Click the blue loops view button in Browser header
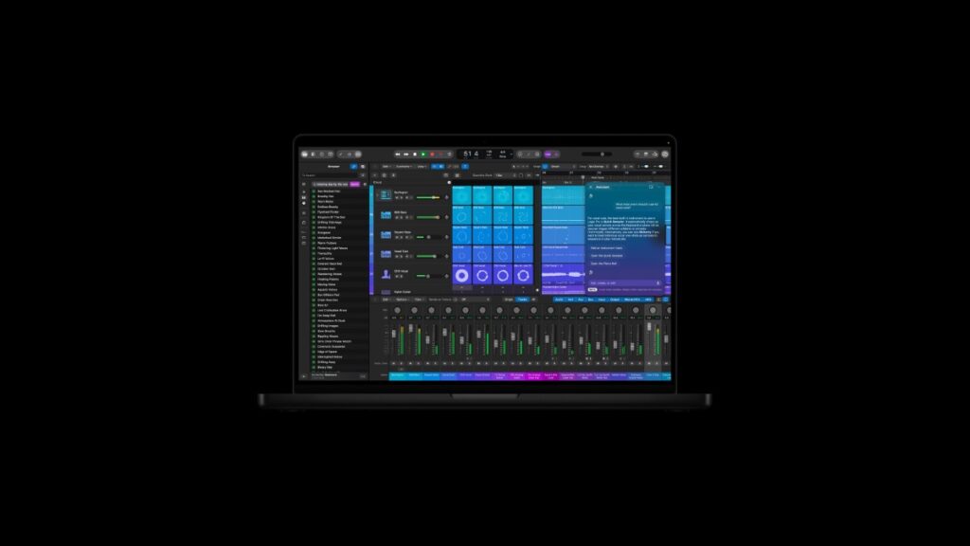The height and width of the screenshot is (546, 970). pos(354,167)
